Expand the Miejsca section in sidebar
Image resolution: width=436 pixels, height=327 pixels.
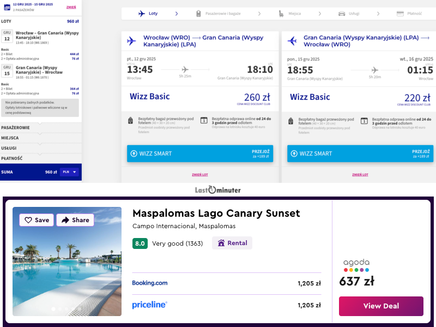[x=40, y=138]
